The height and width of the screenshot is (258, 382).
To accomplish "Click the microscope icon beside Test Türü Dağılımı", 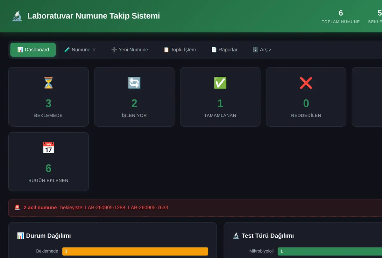I will 236,236.
